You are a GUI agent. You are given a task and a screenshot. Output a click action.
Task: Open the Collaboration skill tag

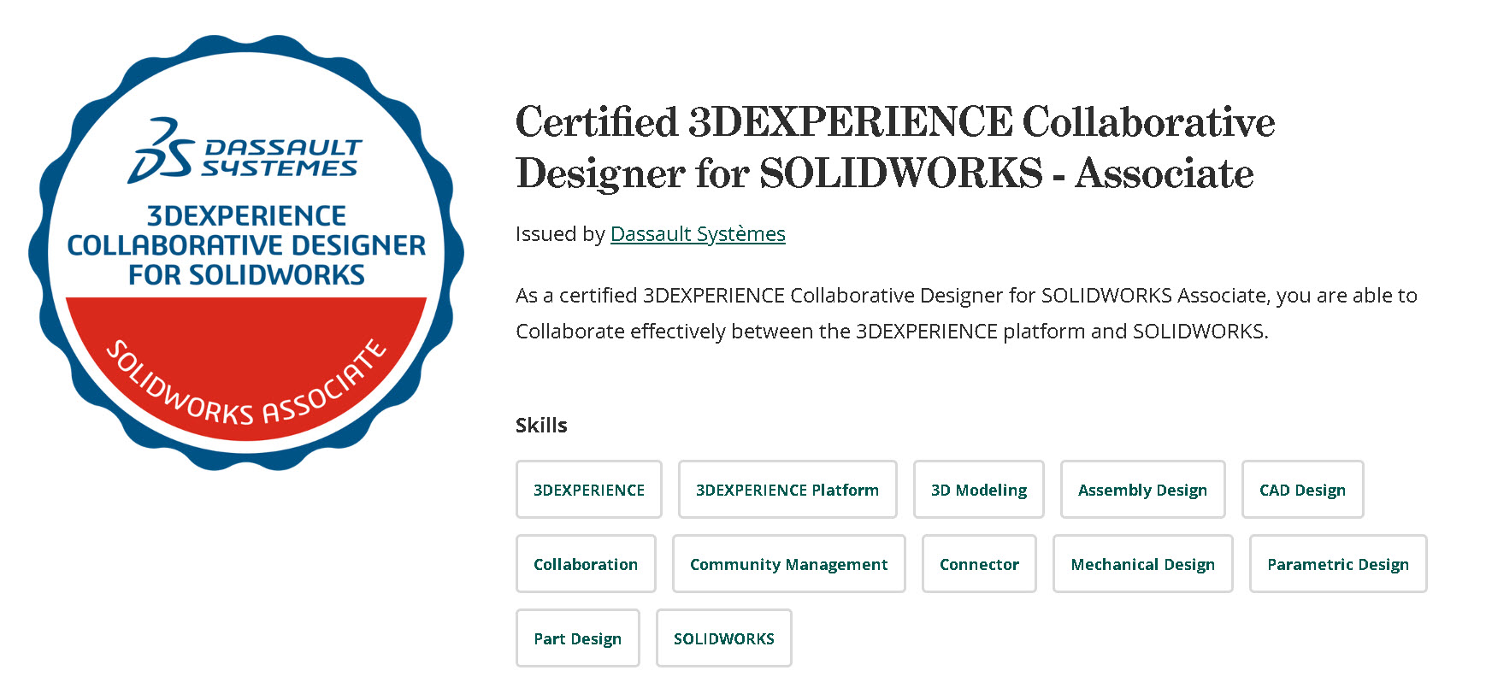coord(586,564)
